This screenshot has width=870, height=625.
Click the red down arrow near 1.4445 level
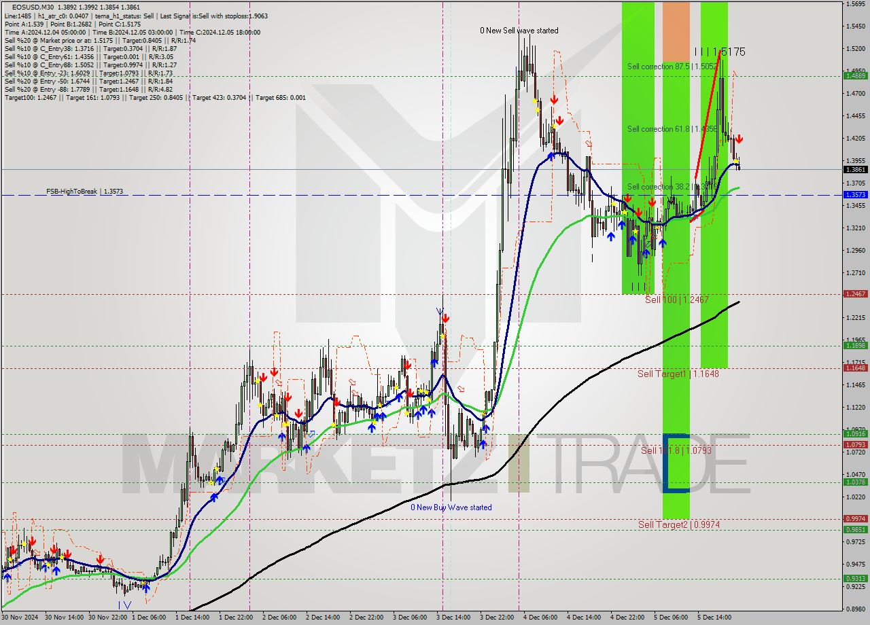(560, 120)
